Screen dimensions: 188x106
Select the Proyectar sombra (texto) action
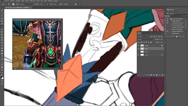[178, 27]
